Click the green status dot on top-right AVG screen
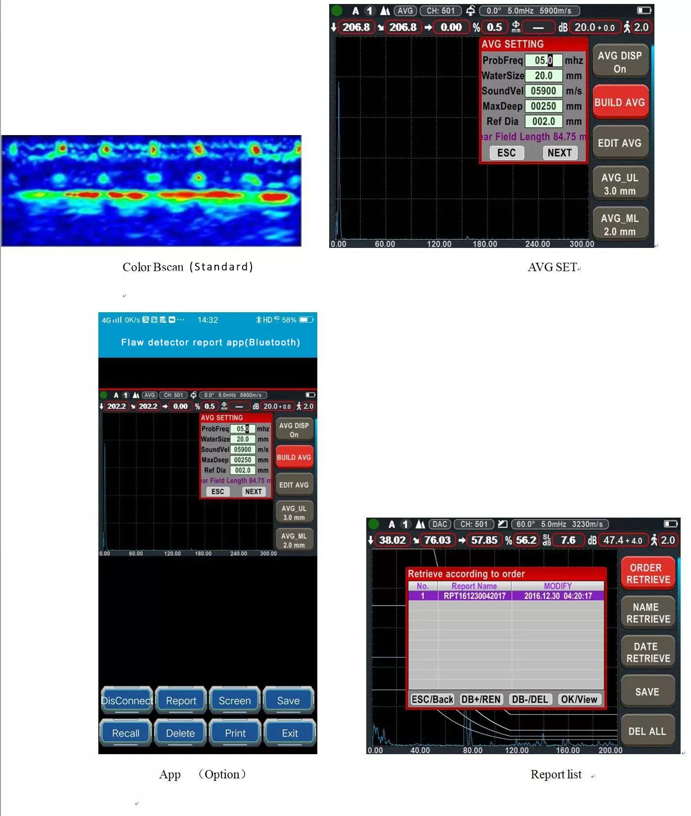691x816 pixels. click(x=337, y=10)
